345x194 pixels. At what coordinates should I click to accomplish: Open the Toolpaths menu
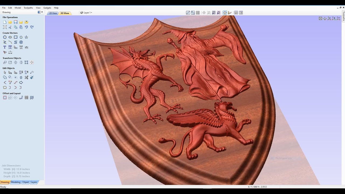pyautogui.click(x=28, y=8)
